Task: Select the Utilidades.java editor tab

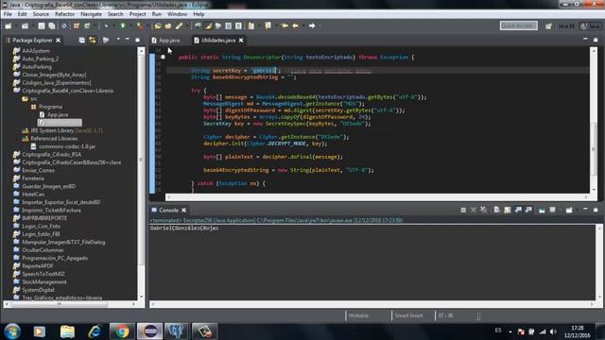Action: (218, 40)
